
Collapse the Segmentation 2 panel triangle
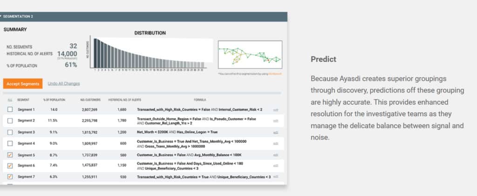(x=1, y=16)
